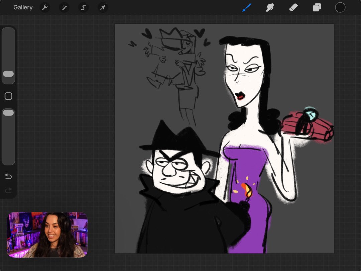
Task: Click the brush size slider handle
Action: [x=8, y=74]
